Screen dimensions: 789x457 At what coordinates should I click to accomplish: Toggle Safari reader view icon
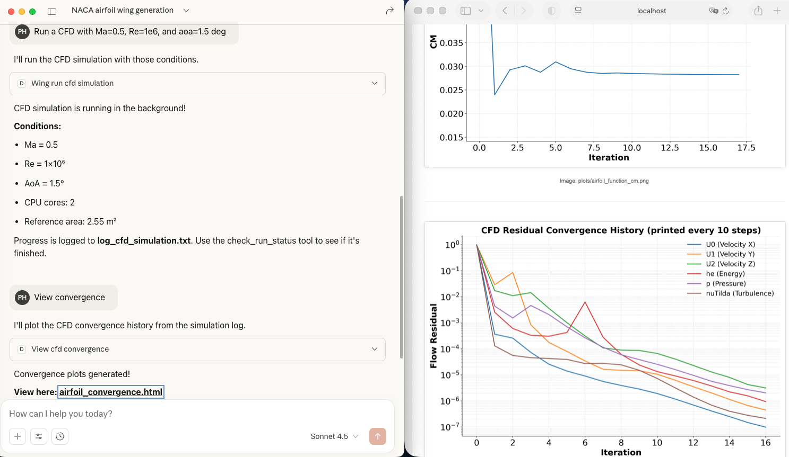[578, 11]
